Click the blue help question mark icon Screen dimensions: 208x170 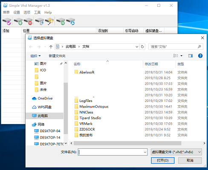pos(200,56)
